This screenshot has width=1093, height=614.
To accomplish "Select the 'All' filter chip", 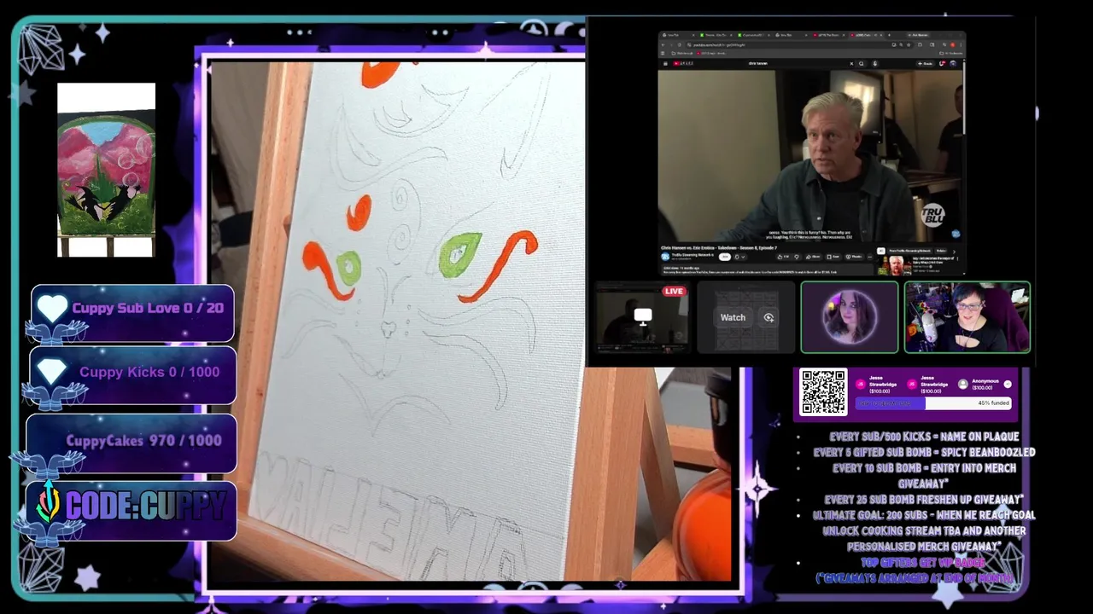I will 880,251.
